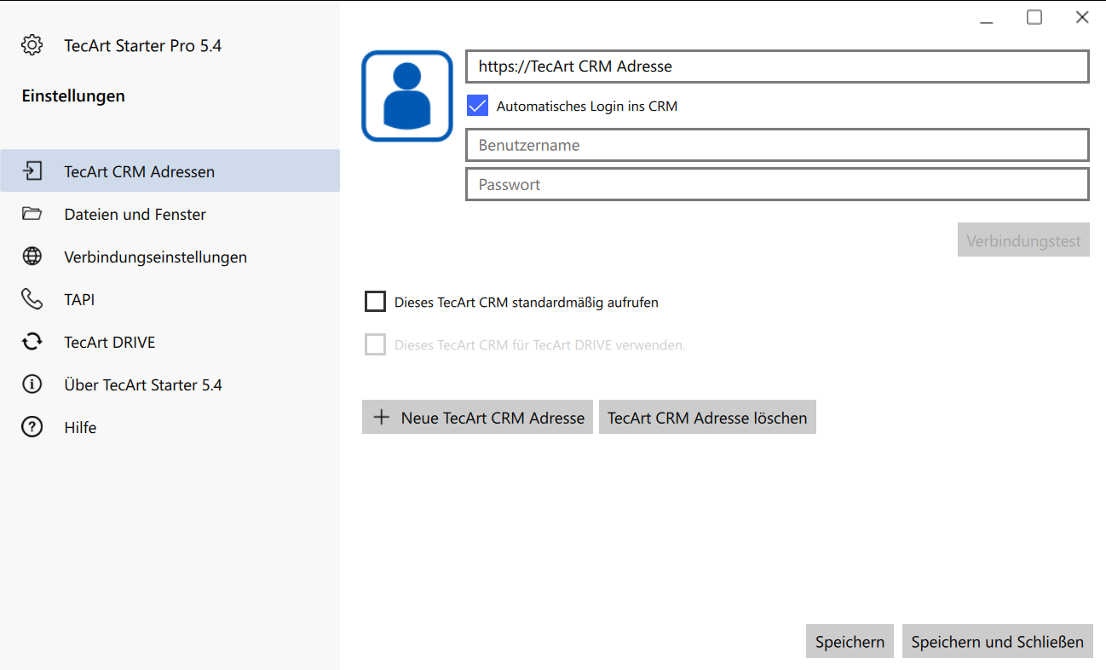The height and width of the screenshot is (670, 1106).
Task: Open the Hilfe entry
Action: 170,427
